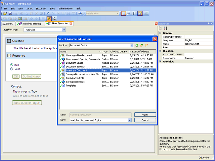215x161 pixels.
Task: Click the OK button under Response
Action: (16, 76)
